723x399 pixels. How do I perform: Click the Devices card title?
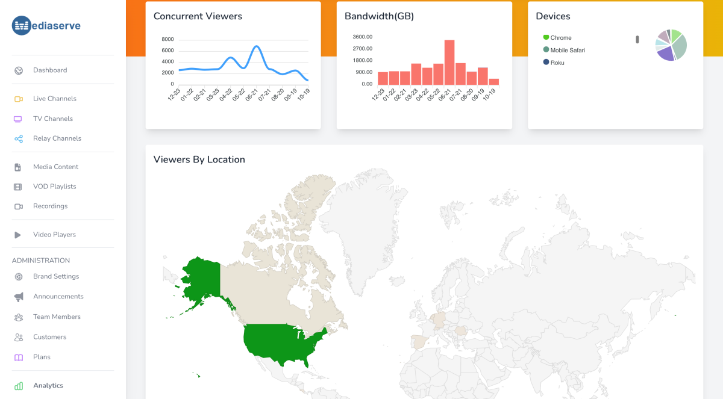pos(553,16)
